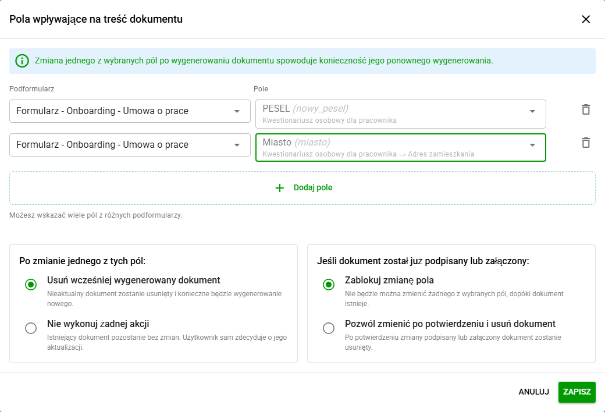Expand the PESEL field dropdown

point(400,114)
